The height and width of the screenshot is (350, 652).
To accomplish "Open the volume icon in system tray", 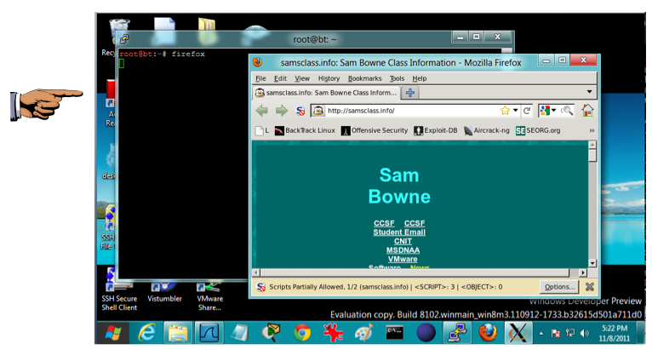I will pos(585,333).
